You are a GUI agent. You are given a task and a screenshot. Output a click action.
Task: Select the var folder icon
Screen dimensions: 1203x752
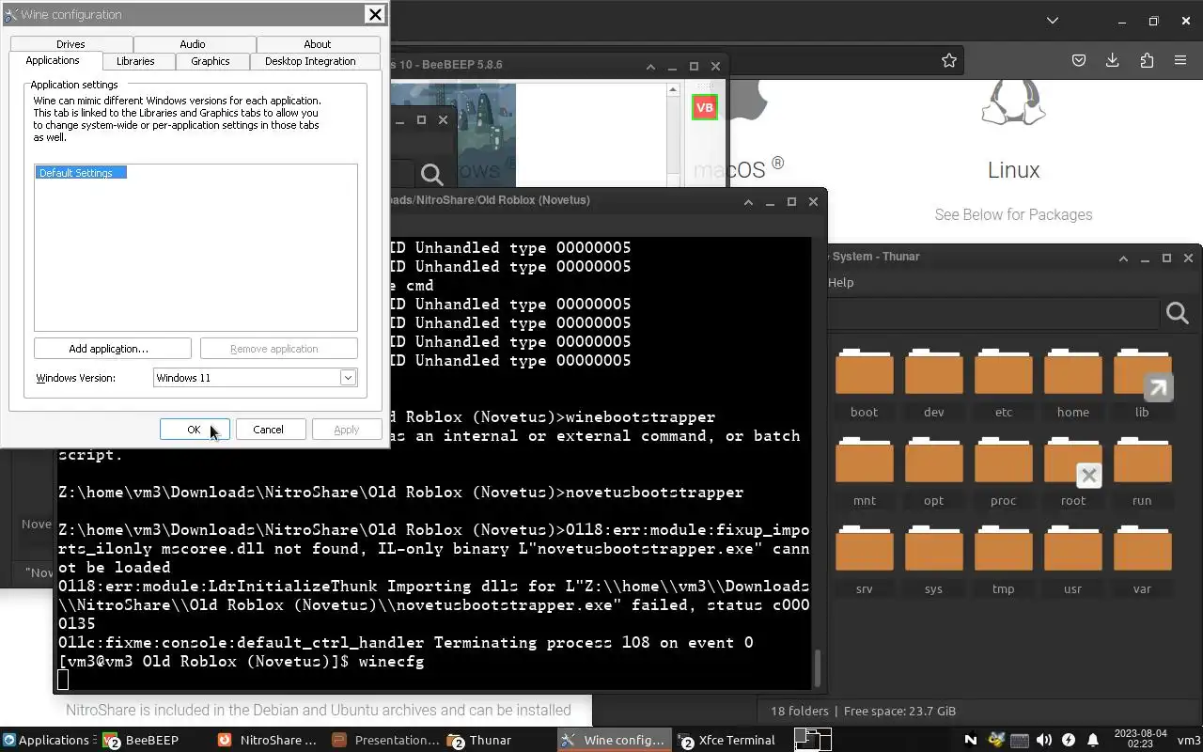tap(1142, 549)
